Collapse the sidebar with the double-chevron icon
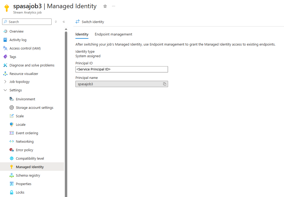Viewport: 284px width, 197px height. pyautogui.click(x=64, y=22)
